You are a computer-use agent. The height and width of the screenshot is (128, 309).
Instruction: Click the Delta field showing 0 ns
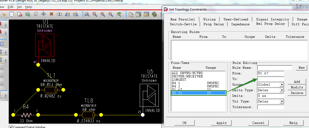coord(270,96)
